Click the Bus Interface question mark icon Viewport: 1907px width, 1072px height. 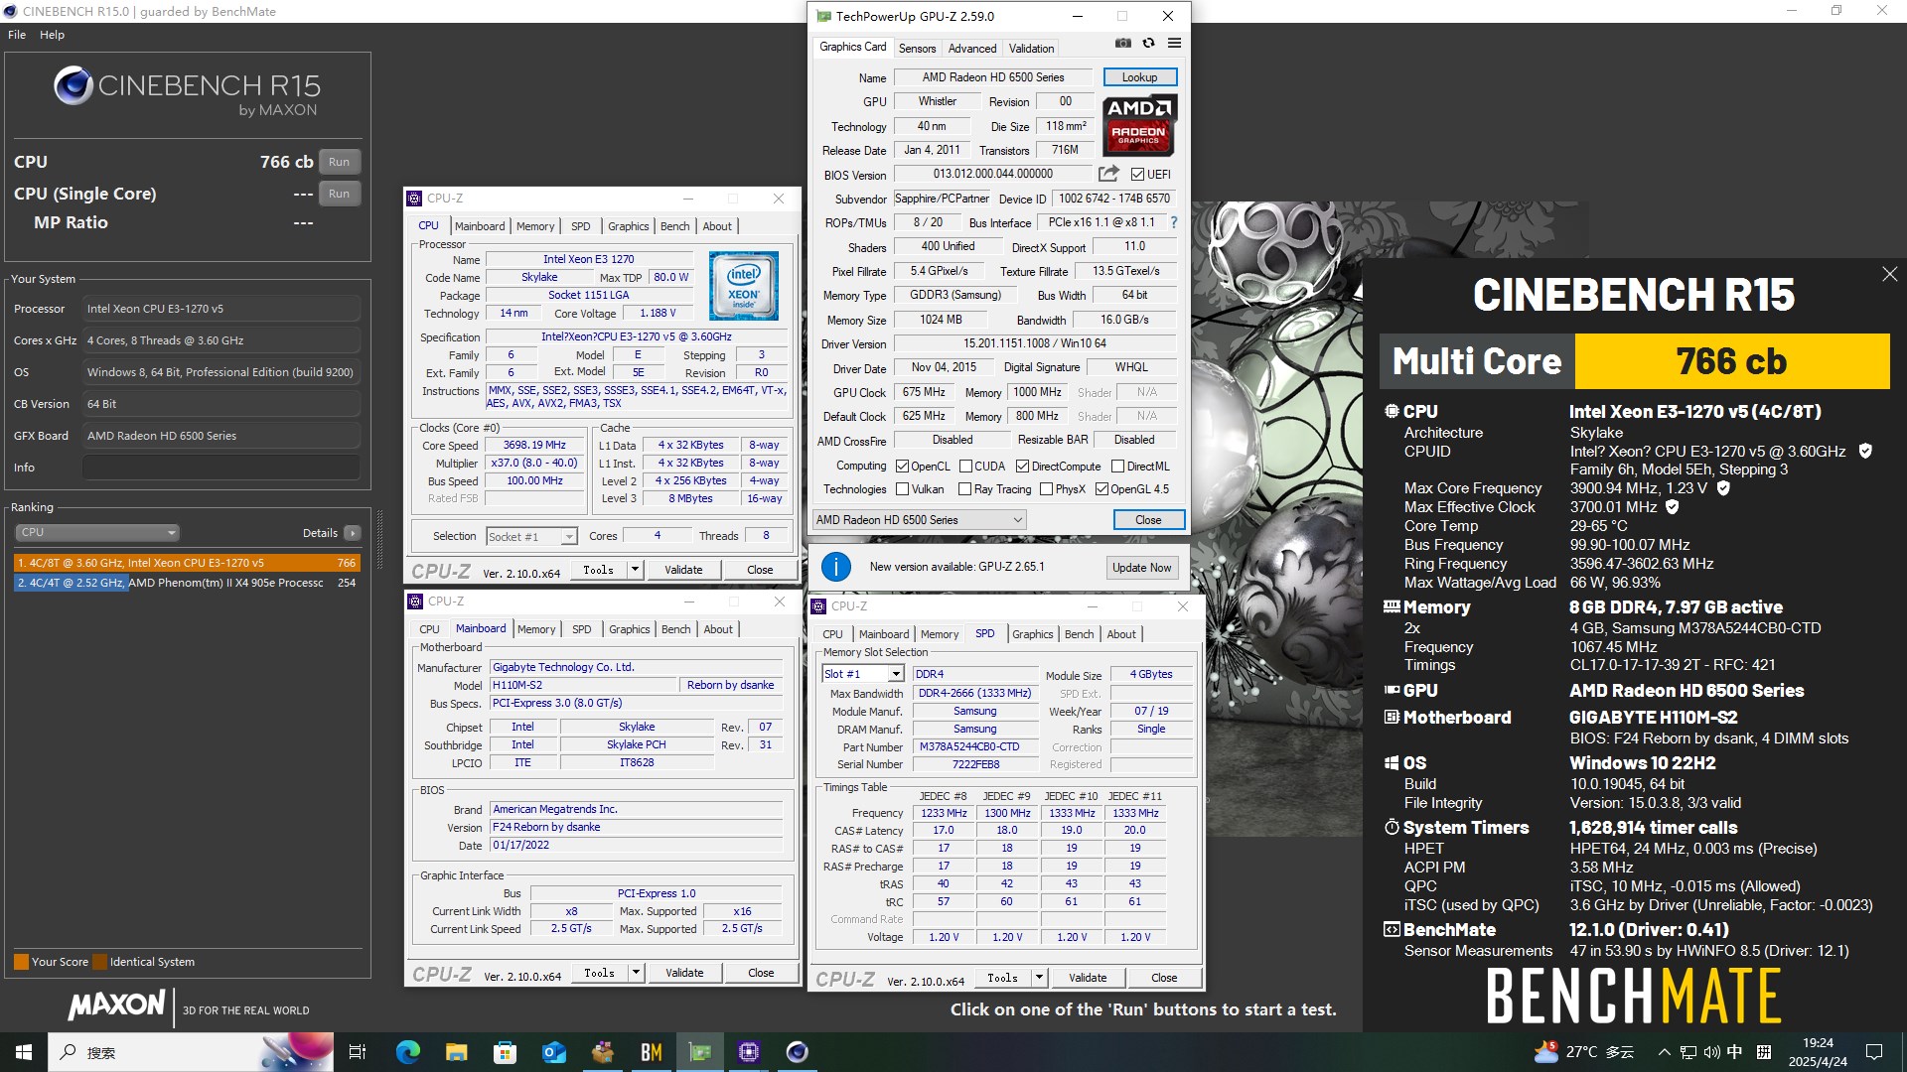point(1174,222)
